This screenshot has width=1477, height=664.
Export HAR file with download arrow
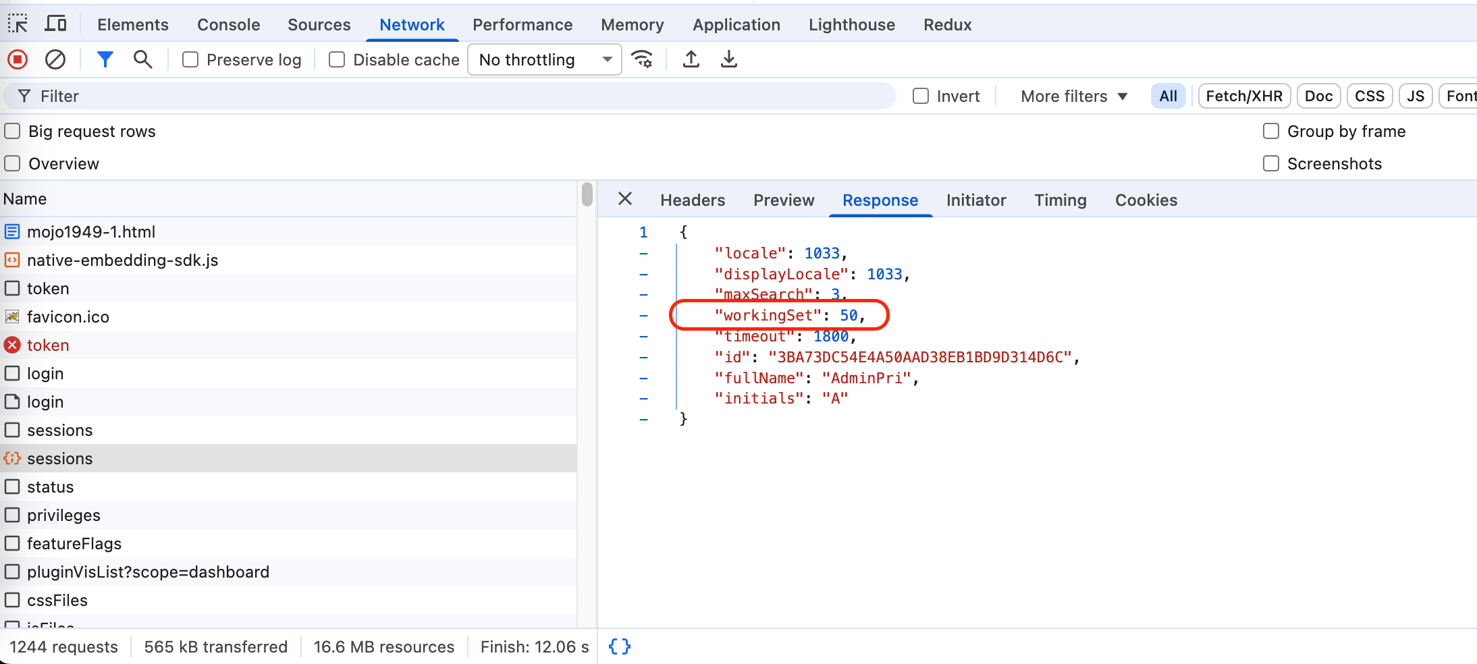coord(728,59)
